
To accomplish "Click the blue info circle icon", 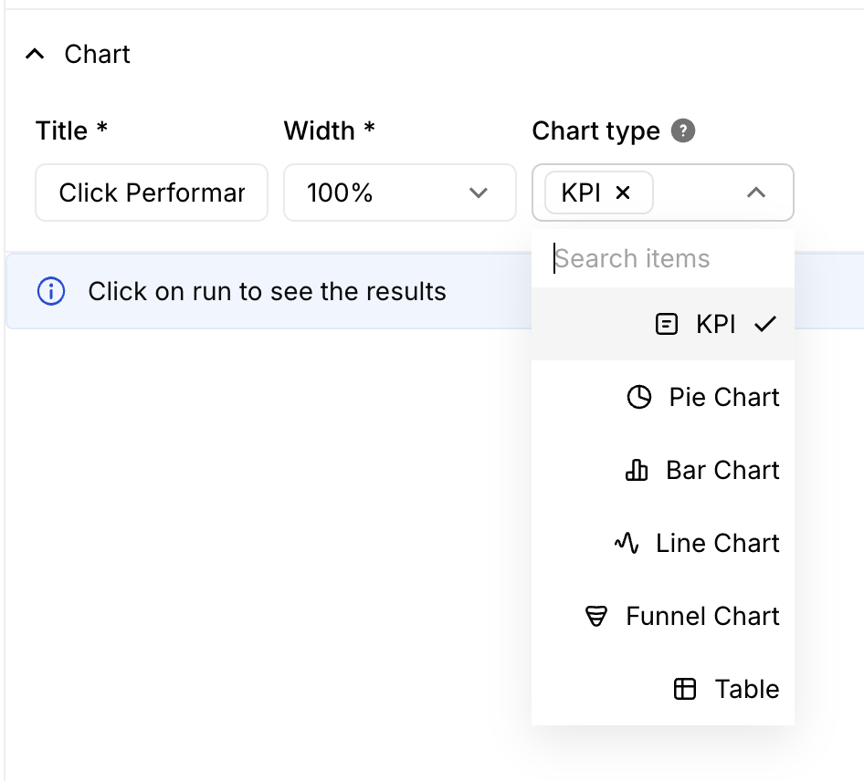I will 51,292.
